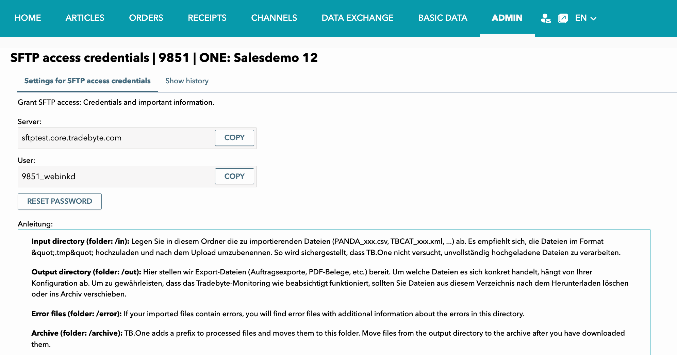The width and height of the screenshot is (677, 355).
Task: Open the DATA EXCHANGE menu
Action: pos(357,18)
